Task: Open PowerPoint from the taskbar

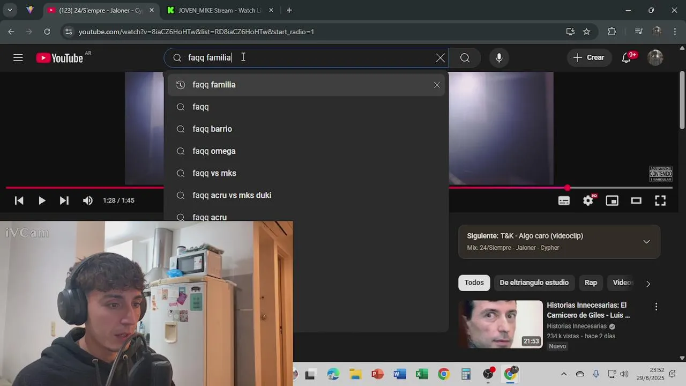Action: tap(377, 374)
